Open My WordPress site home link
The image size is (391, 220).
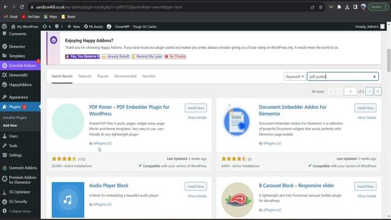coord(25,26)
